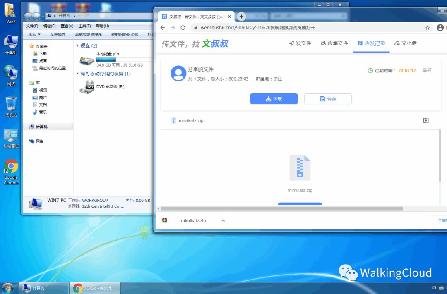This screenshot has width=447, height=294.
Task: Open the 文小盘 navigation tab
Action: point(405,43)
